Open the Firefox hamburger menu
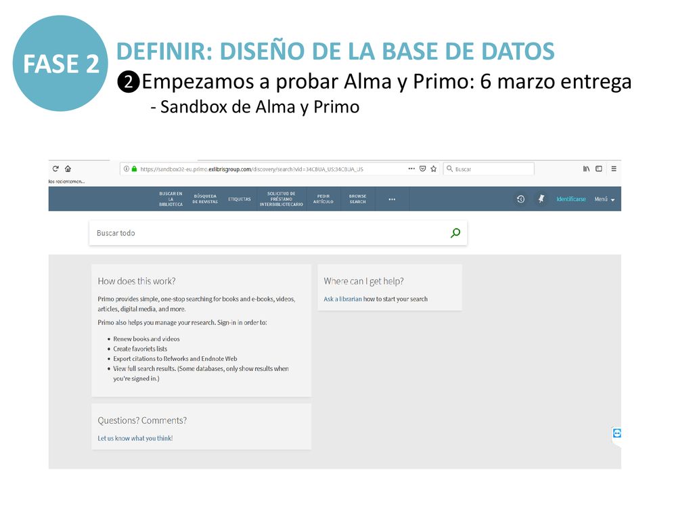Screen dimensions: 693x520 614,169
